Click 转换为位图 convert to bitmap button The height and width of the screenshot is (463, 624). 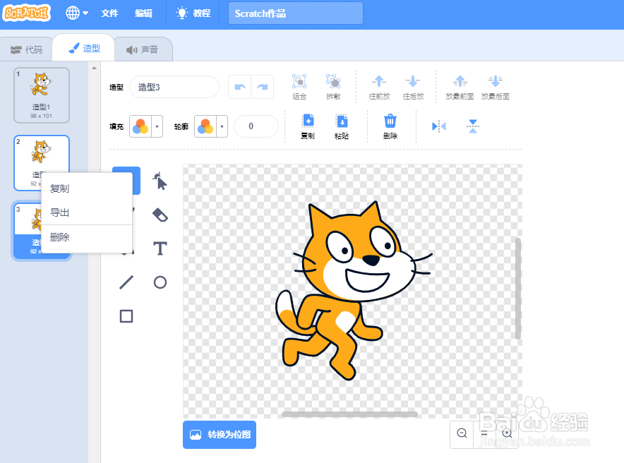(x=220, y=434)
